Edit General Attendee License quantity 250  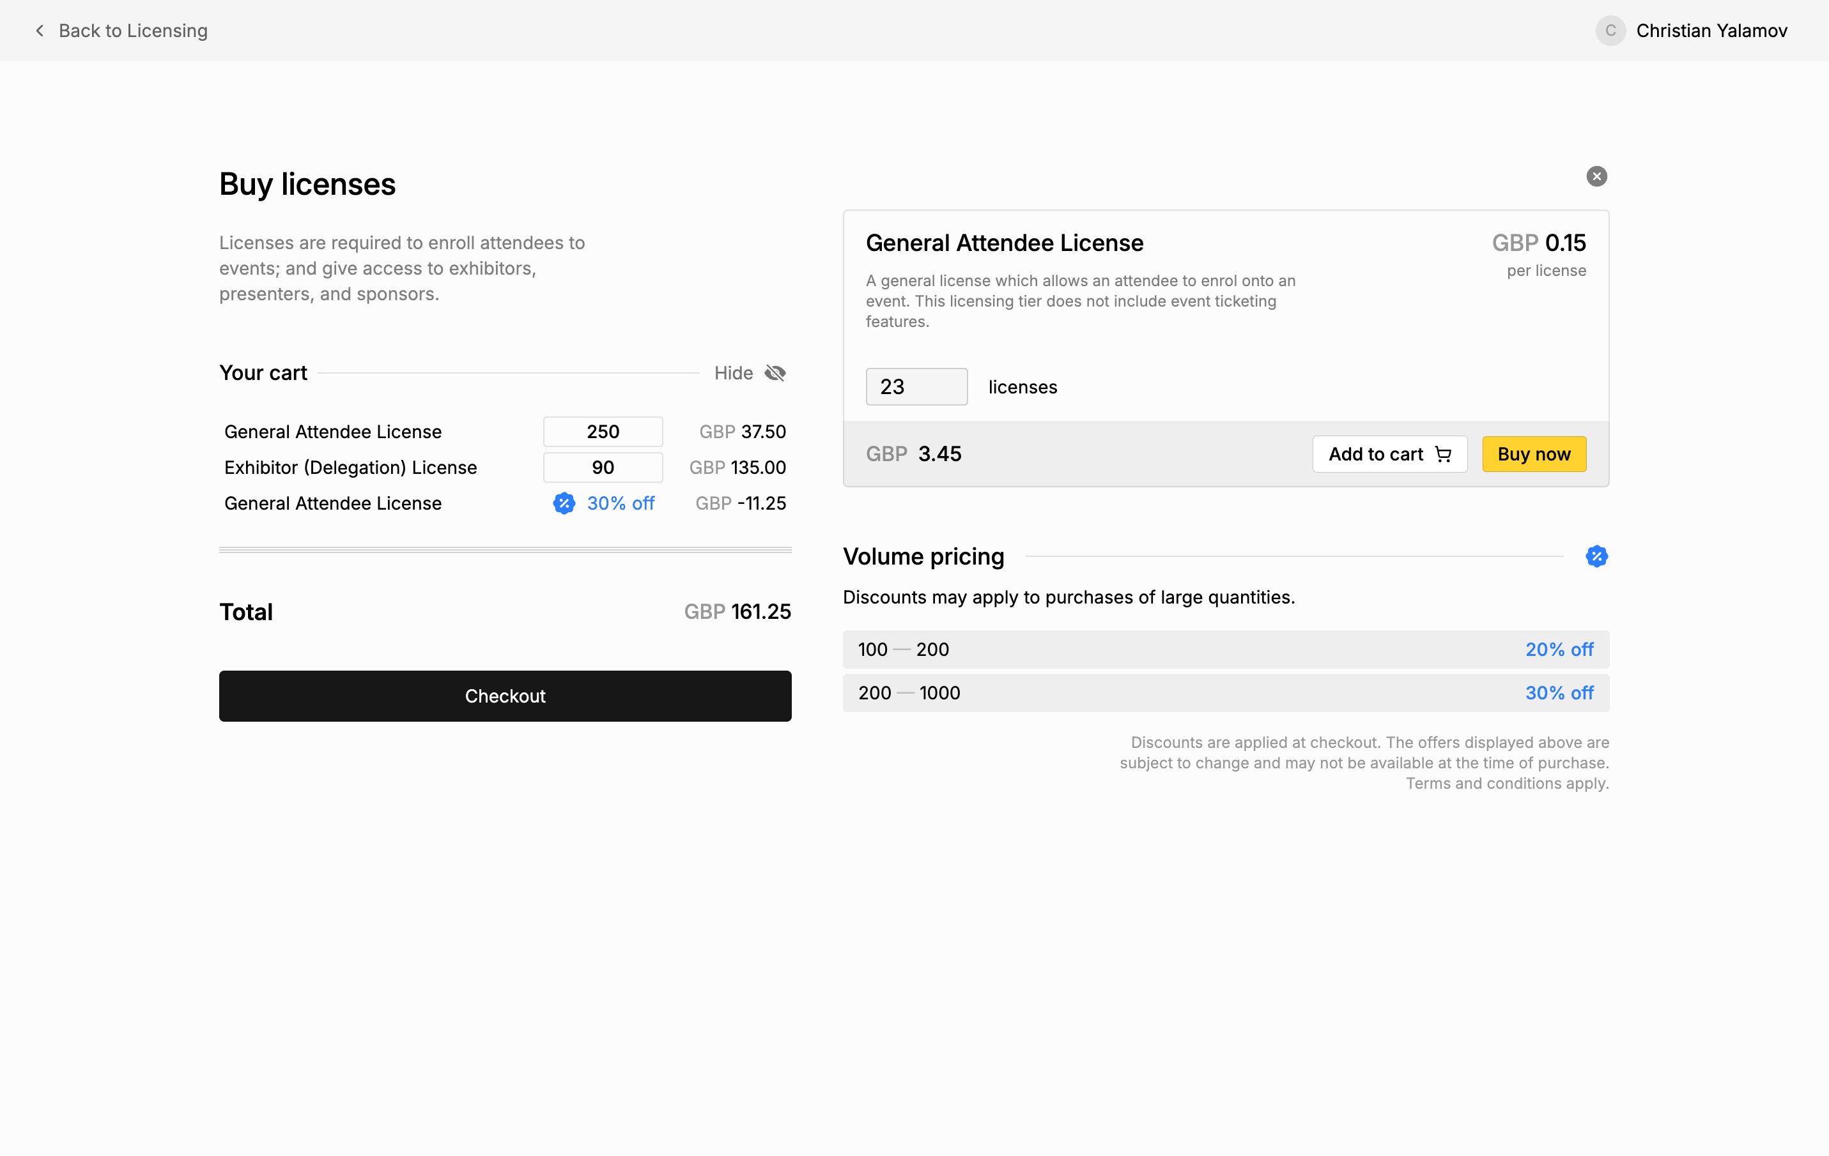click(x=603, y=432)
